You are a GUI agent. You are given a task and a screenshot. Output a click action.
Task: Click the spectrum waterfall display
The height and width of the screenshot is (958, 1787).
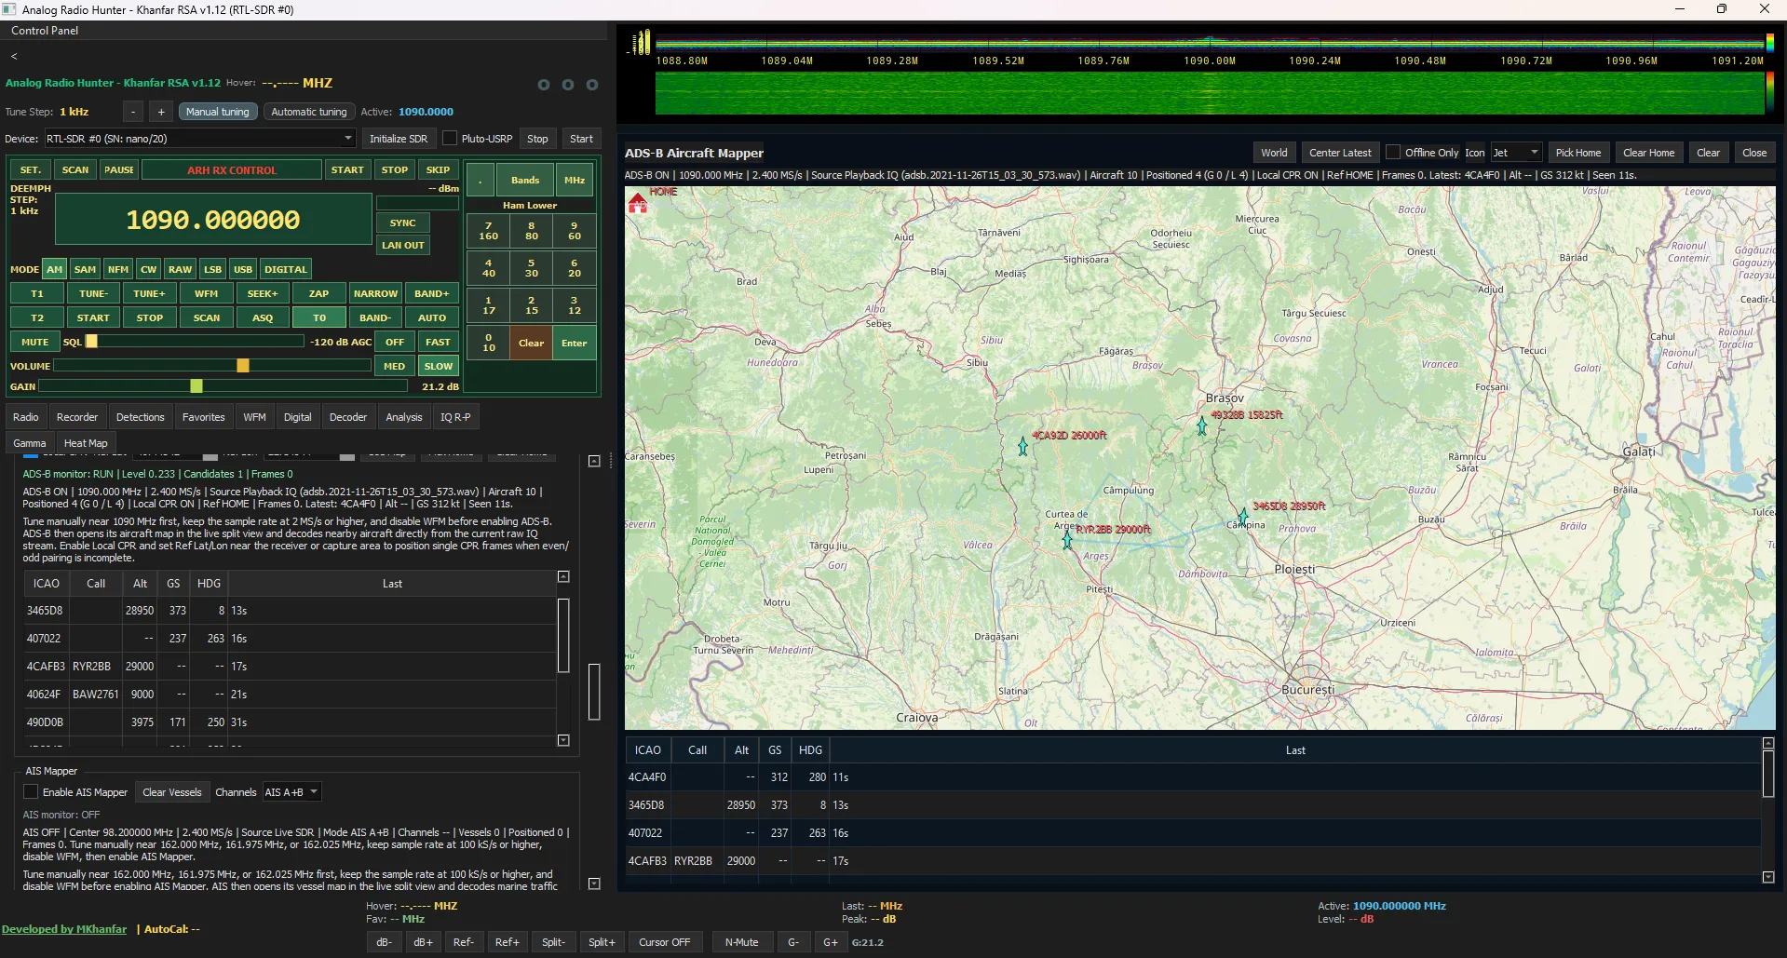1211,93
